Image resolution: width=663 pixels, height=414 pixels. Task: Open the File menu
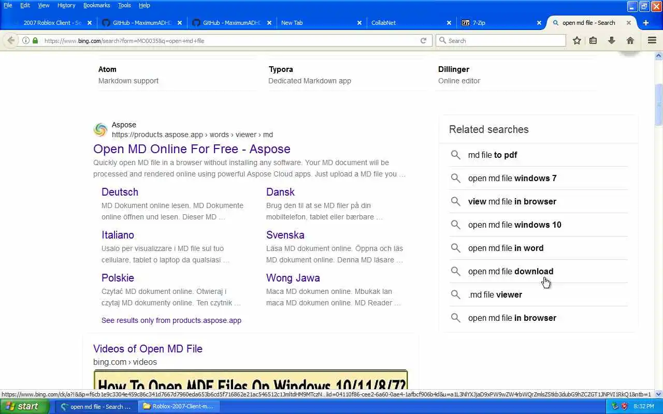tap(8, 5)
